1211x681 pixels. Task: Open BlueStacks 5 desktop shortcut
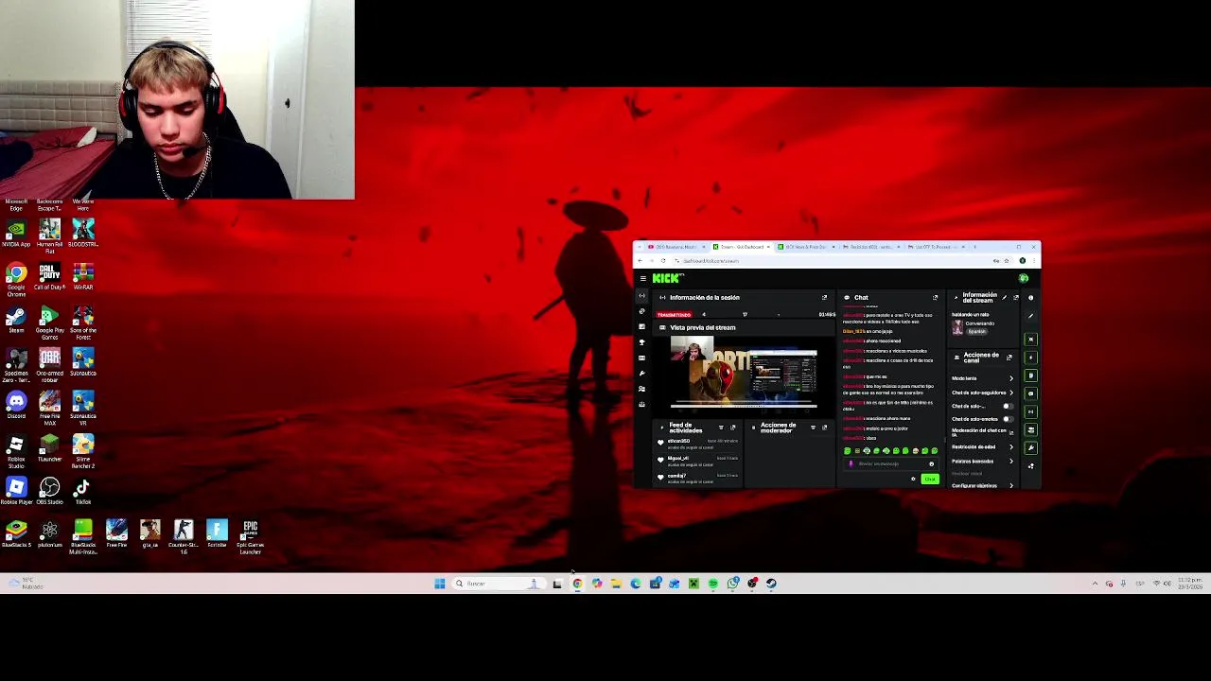click(x=16, y=534)
